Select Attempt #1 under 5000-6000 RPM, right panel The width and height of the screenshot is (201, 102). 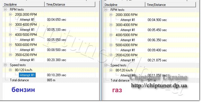click(x=128, y=50)
